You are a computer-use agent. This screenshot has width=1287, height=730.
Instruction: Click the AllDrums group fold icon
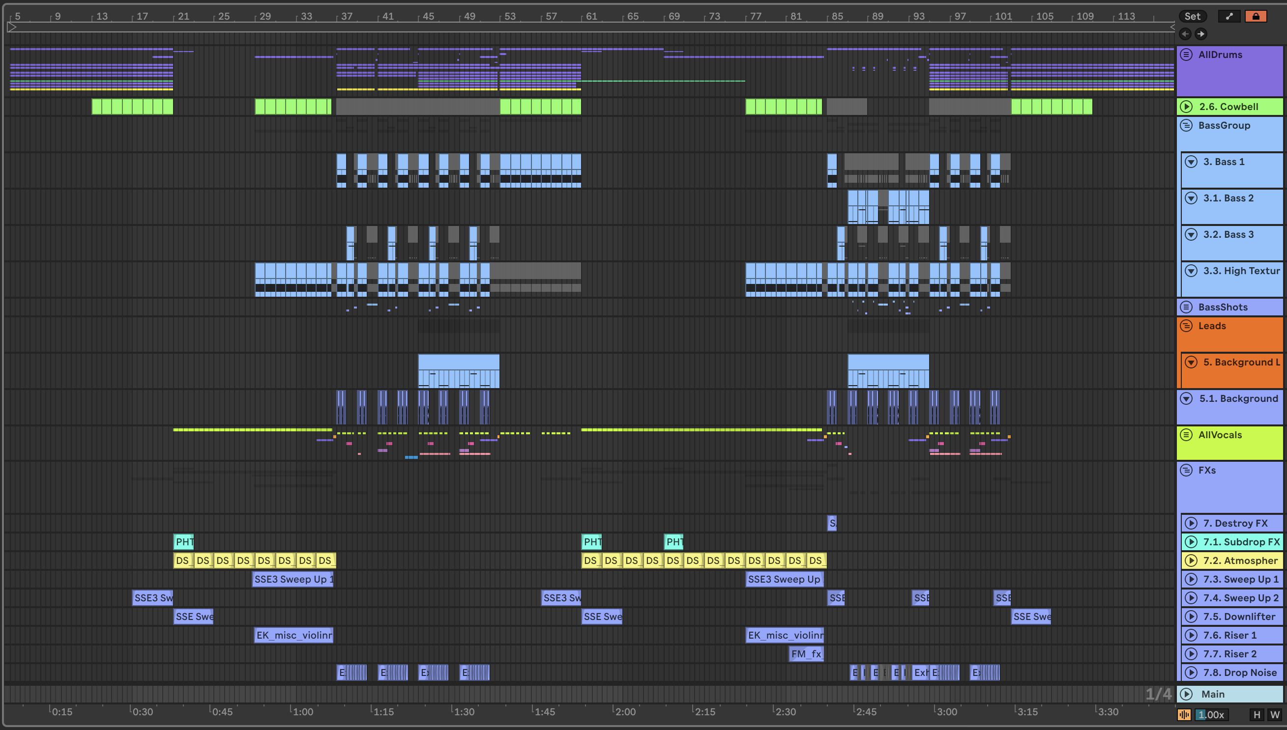coord(1186,55)
